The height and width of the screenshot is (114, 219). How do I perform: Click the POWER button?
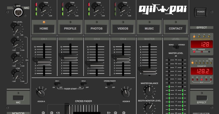pyautogui.click(x=201, y=12)
